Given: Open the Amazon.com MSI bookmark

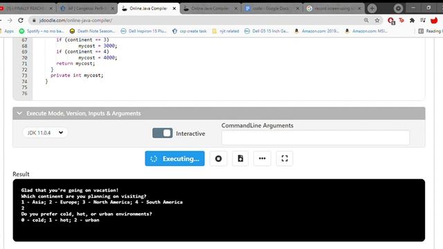Looking at the screenshot, I should click(x=366, y=31).
